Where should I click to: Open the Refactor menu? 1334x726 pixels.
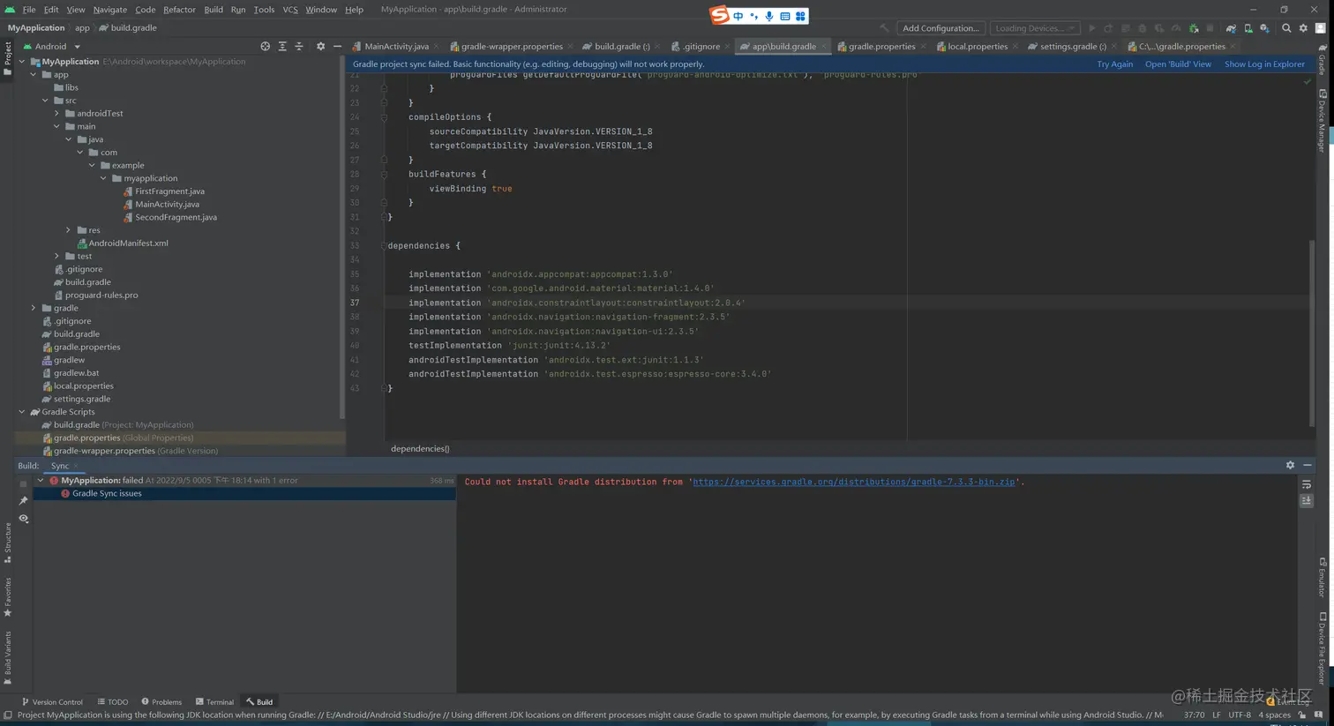179,10
